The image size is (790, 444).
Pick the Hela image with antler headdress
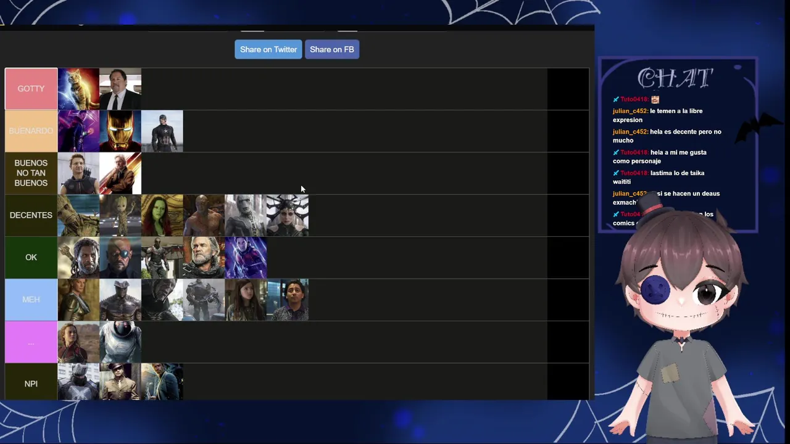click(x=288, y=215)
